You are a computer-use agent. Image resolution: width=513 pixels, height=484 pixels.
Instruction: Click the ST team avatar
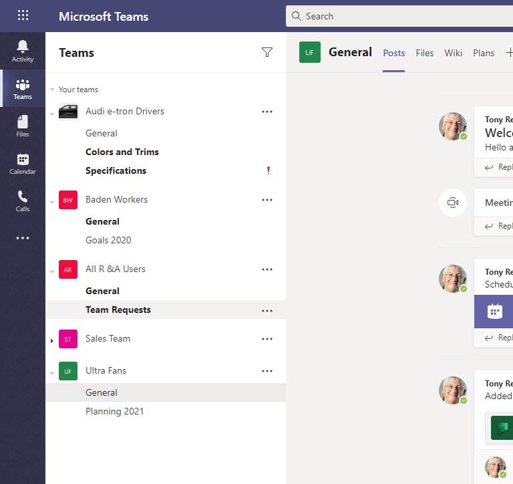tap(68, 339)
